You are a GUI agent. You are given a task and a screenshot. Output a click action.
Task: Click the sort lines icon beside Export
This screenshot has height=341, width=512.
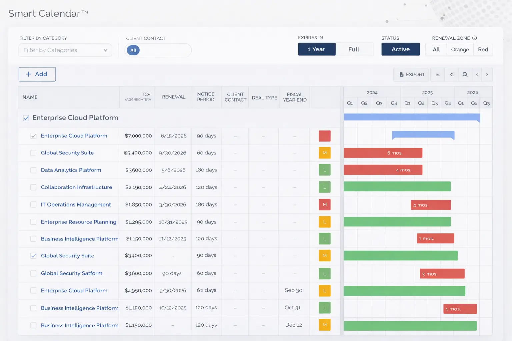[x=438, y=75]
